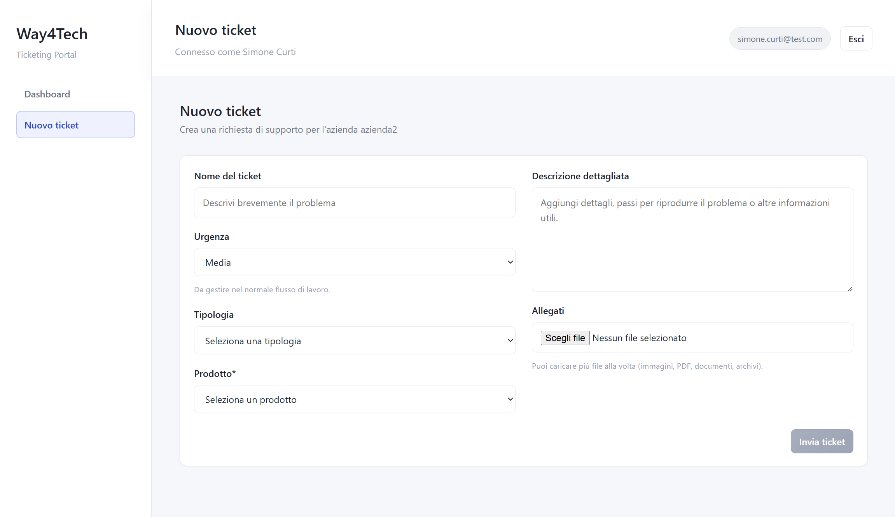
Task: Click the Urgenza dropdown chevron arrow
Action: (510, 262)
